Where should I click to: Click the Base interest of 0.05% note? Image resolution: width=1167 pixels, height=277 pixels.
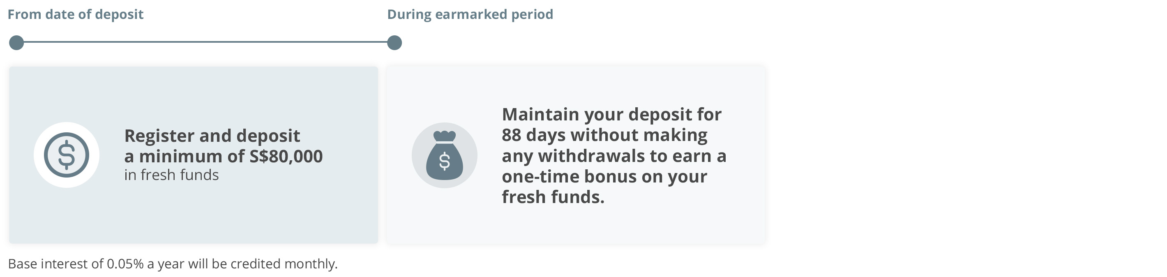173,264
